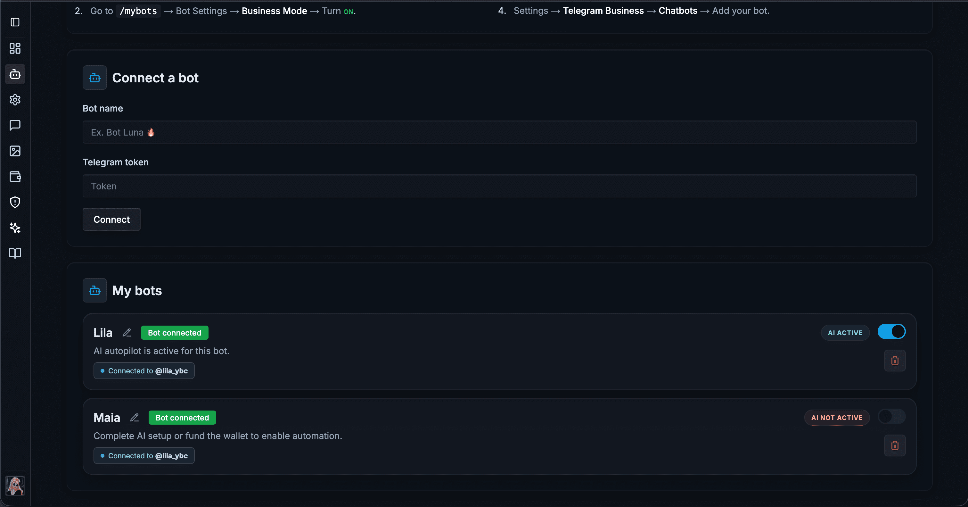The width and height of the screenshot is (968, 507).
Task: Click the Connect button
Action: (x=111, y=220)
